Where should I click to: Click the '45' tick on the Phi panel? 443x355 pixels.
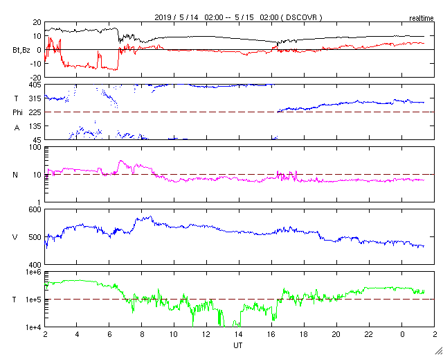[x=37, y=140]
